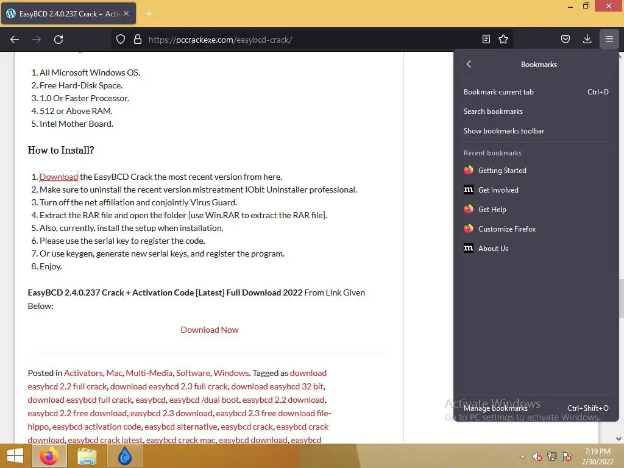Choose Bookmark current tab

tap(536, 92)
